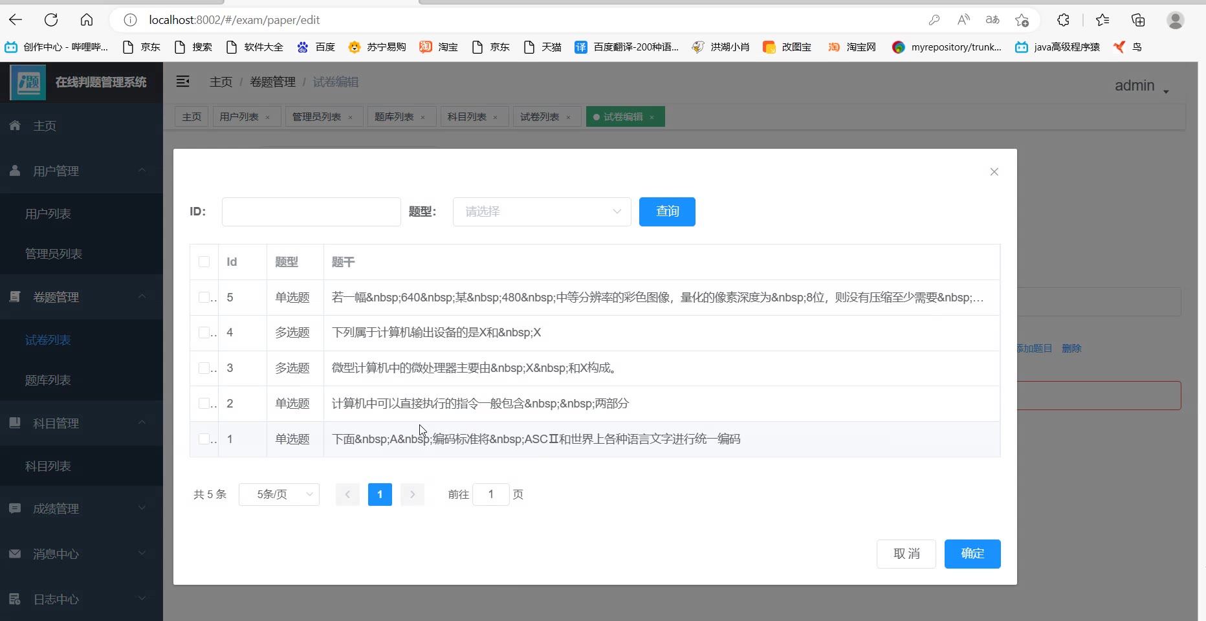Open 试卷列表 in the sidebar
Image resolution: width=1206 pixels, height=621 pixels.
[82, 340]
